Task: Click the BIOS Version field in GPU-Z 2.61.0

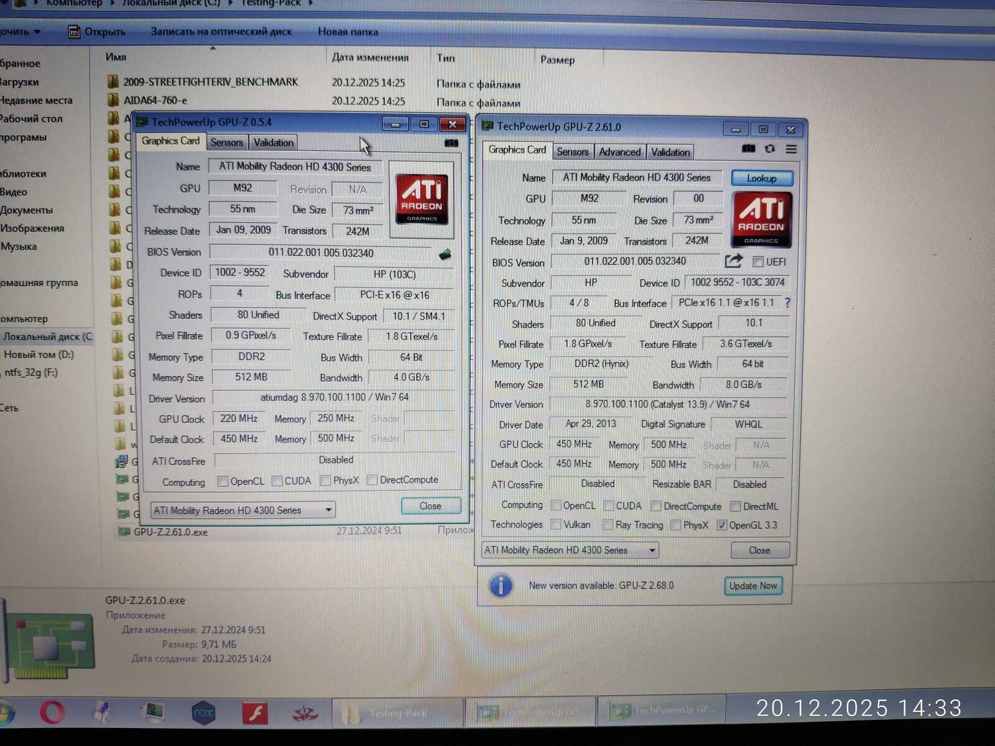Action: (635, 262)
